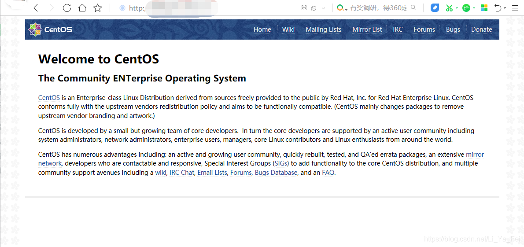The height and width of the screenshot is (247, 524).
Task: Open Mirror List from the nav bar
Action: pyautogui.click(x=367, y=29)
